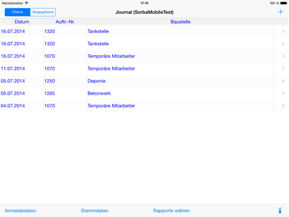Image resolution: width=289 pixels, height=217 pixels.
Task: Tap the Netzbetreiber carrier label
Action: (13, 3)
